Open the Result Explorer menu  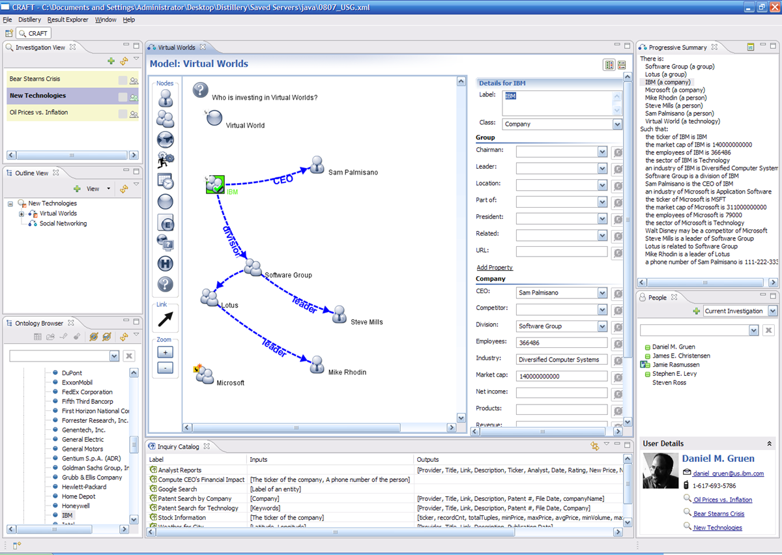click(68, 20)
